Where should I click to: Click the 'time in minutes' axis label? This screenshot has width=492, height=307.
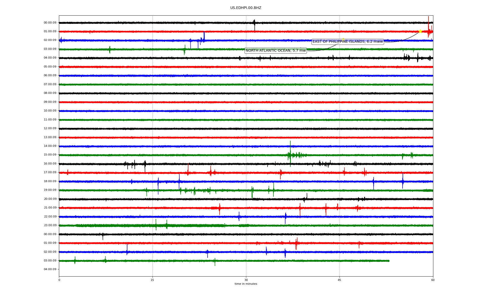click(246, 284)
